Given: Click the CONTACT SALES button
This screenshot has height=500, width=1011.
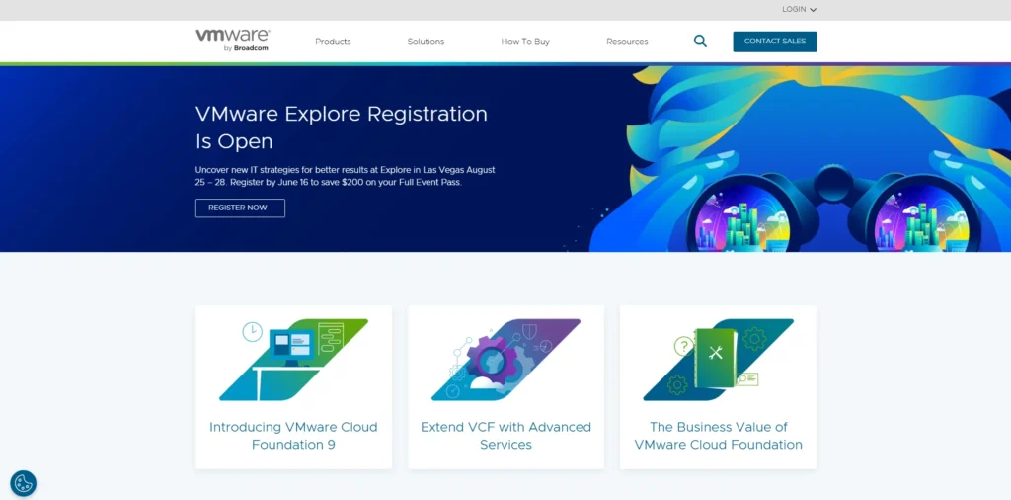Looking at the screenshot, I should click(x=775, y=42).
